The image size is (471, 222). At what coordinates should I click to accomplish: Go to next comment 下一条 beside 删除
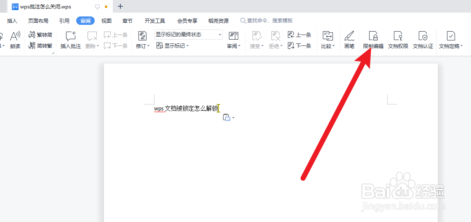[x=116, y=46]
